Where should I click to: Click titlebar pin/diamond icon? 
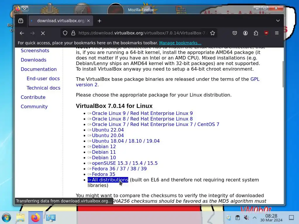pos(25,8)
